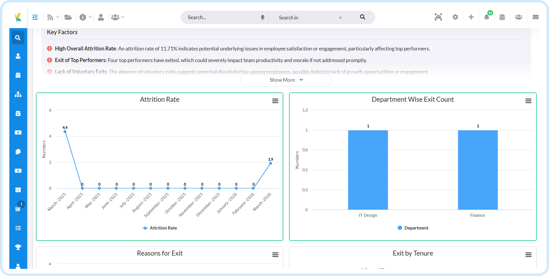Click the High Overall Attrition Rate text
Image resolution: width=549 pixels, height=276 pixels.
(x=85, y=49)
